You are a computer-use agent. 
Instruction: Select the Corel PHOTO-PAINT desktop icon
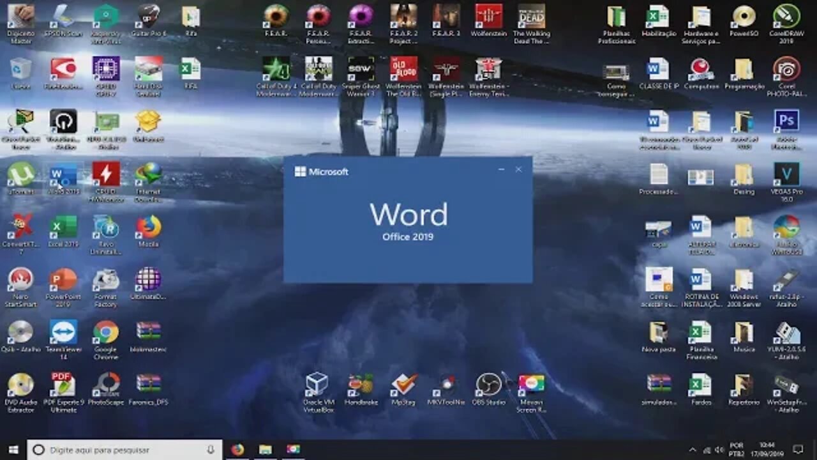click(x=786, y=77)
